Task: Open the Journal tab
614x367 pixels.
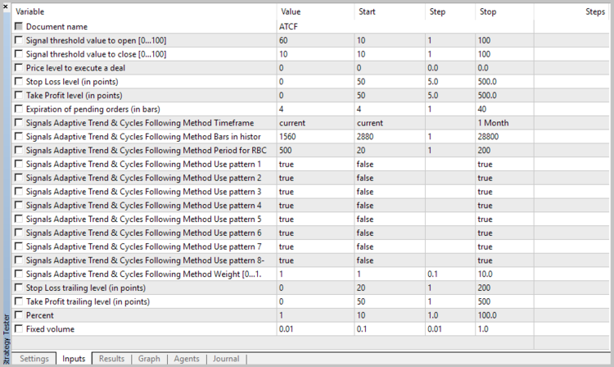Action: click(226, 359)
